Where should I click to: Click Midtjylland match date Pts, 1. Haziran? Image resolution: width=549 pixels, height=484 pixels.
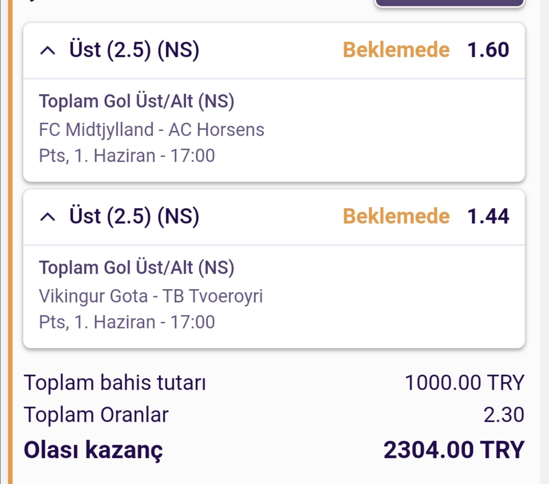point(127,156)
